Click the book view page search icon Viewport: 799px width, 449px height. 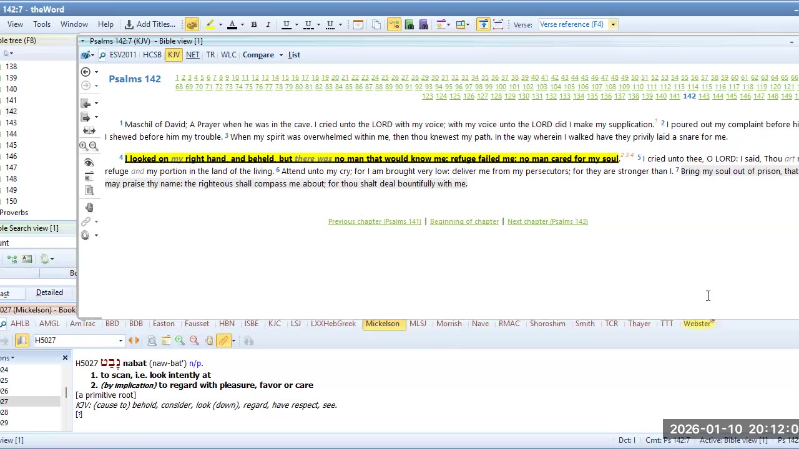pyautogui.click(x=152, y=340)
